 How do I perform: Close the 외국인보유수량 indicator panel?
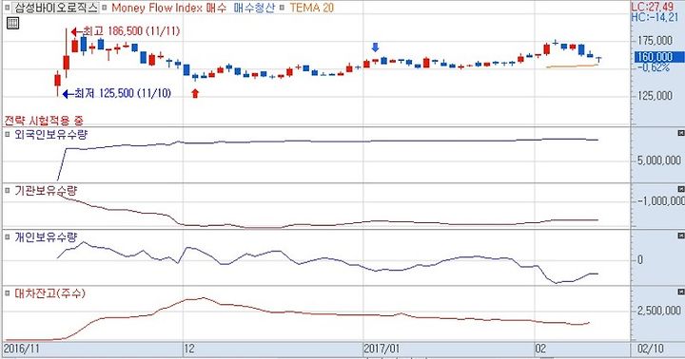[680, 133]
